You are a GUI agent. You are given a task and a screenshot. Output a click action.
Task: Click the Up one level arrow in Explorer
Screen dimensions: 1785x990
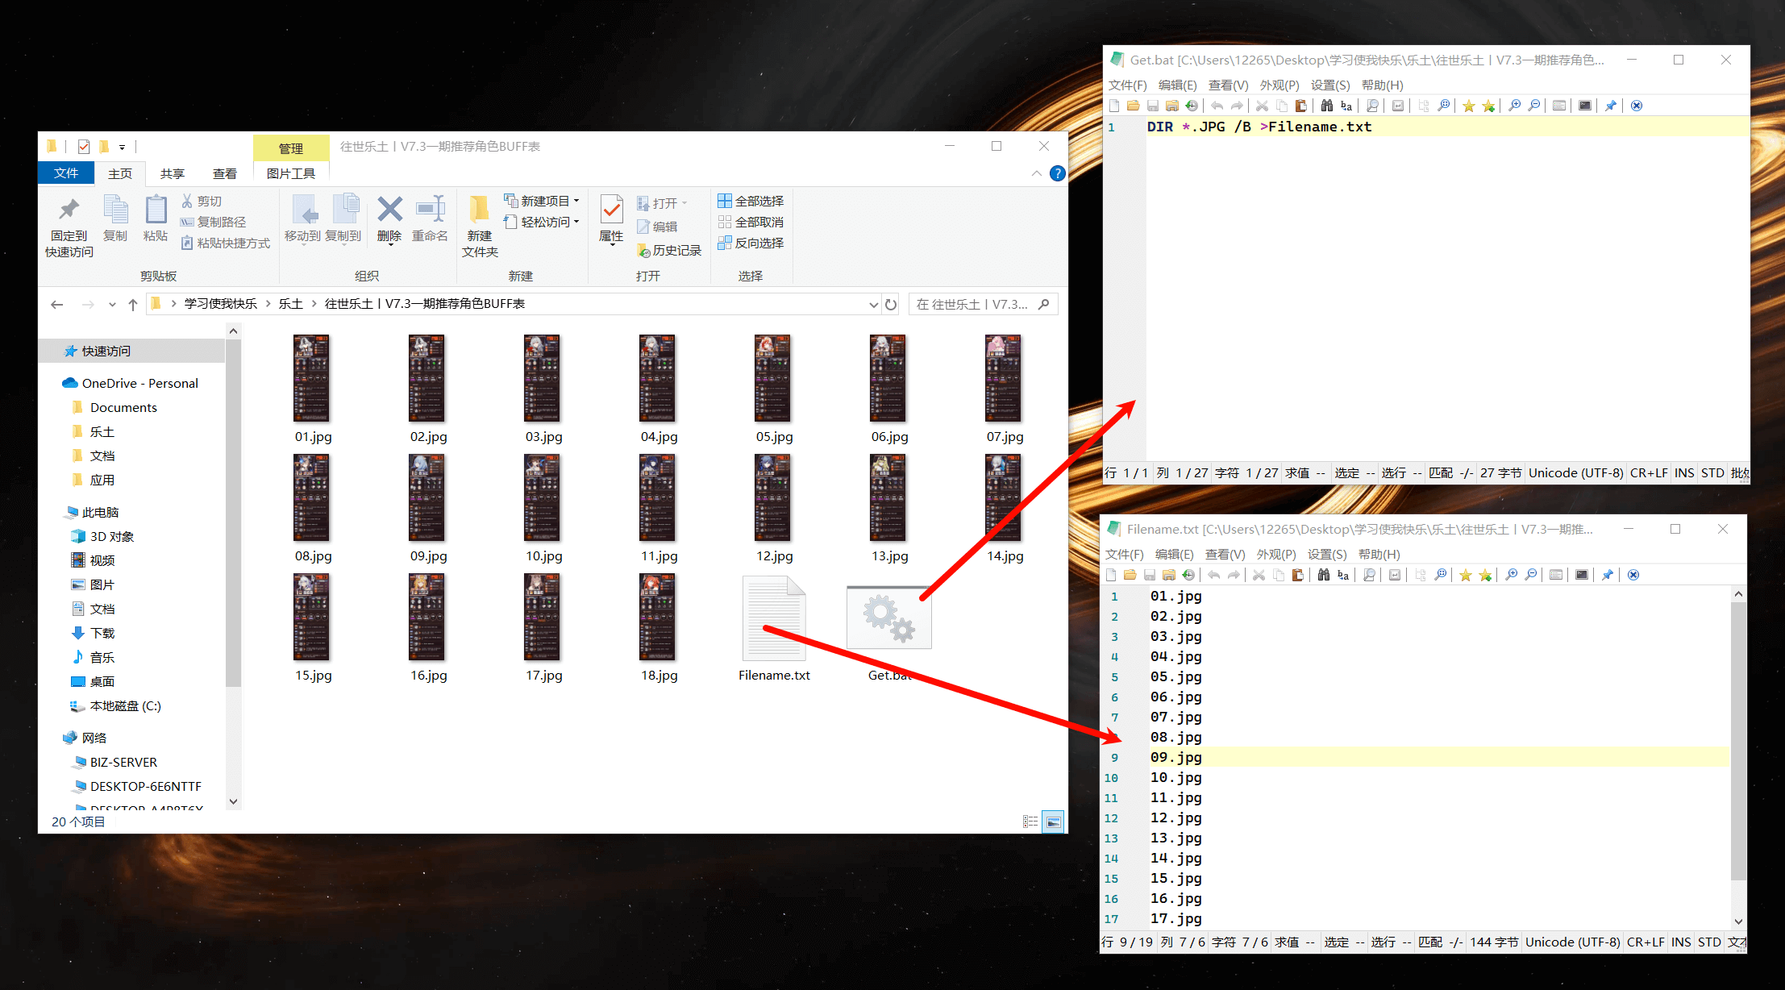pyautogui.click(x=133, y=304)
